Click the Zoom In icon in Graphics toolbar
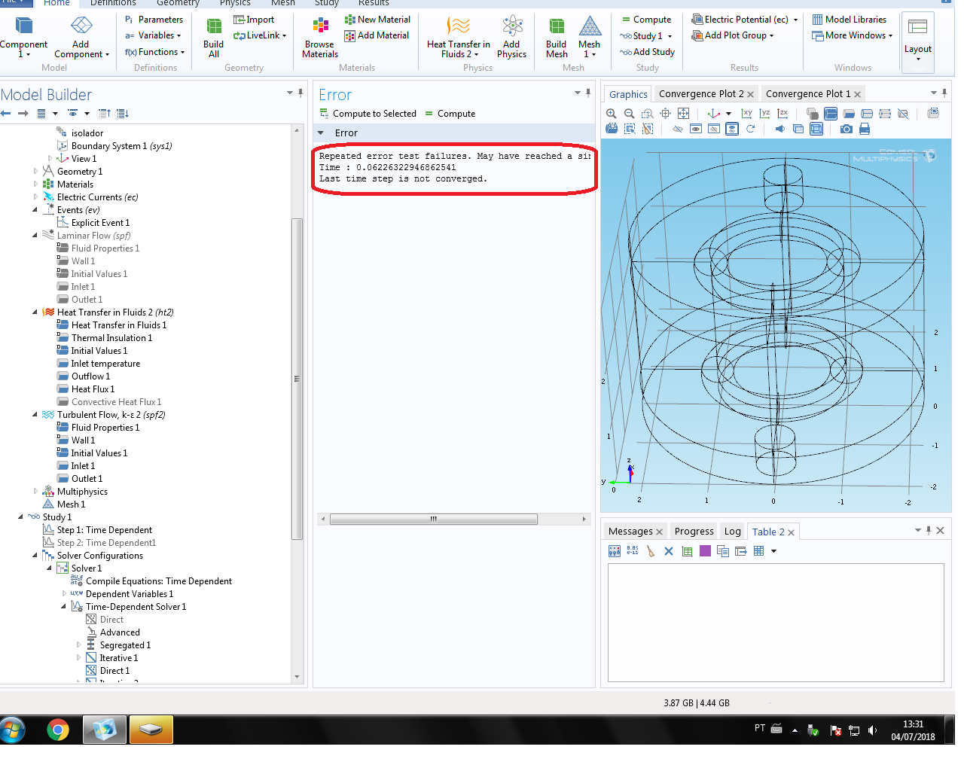 611,114
